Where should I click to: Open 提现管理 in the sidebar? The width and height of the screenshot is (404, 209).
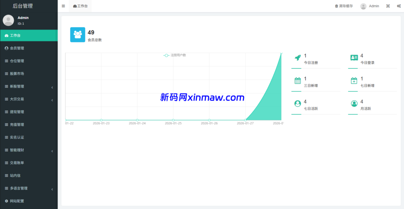click(29, 112)
